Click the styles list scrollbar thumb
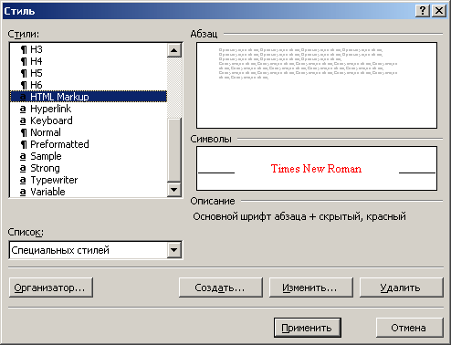 (x=174, y=150)
